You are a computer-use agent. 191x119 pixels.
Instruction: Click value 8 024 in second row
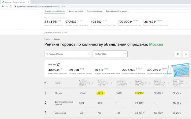(81, 103)
